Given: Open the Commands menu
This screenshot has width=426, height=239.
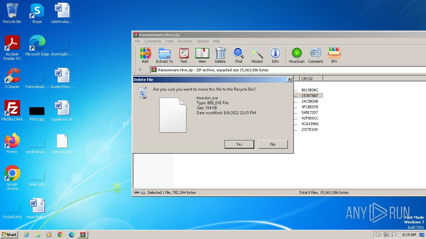Looking at the screenshot, I should [152, 41].
